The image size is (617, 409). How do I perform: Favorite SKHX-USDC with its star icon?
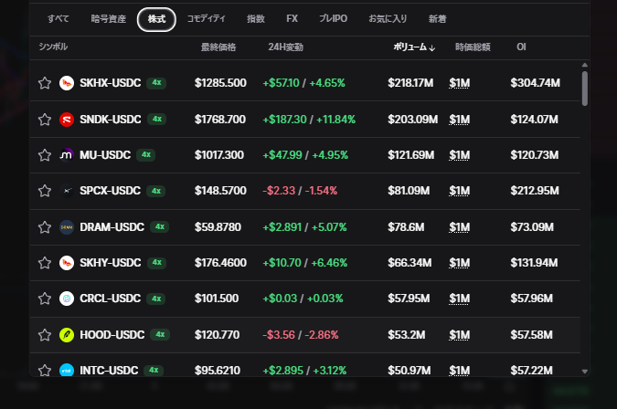pyautogui.click(x=45, y=83)
